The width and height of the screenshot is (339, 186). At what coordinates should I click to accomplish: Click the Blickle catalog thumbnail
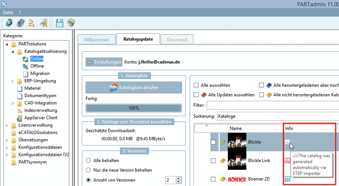pos(237,142)
